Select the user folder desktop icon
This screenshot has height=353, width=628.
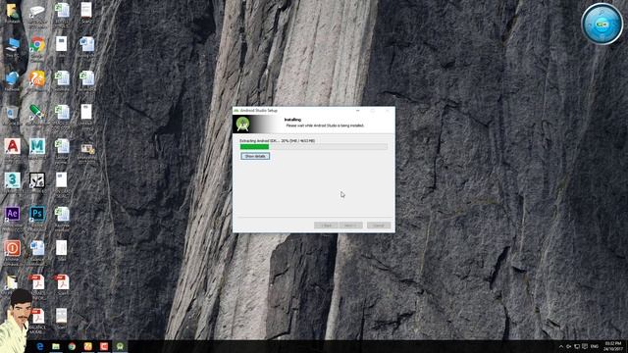coord(13,11)
